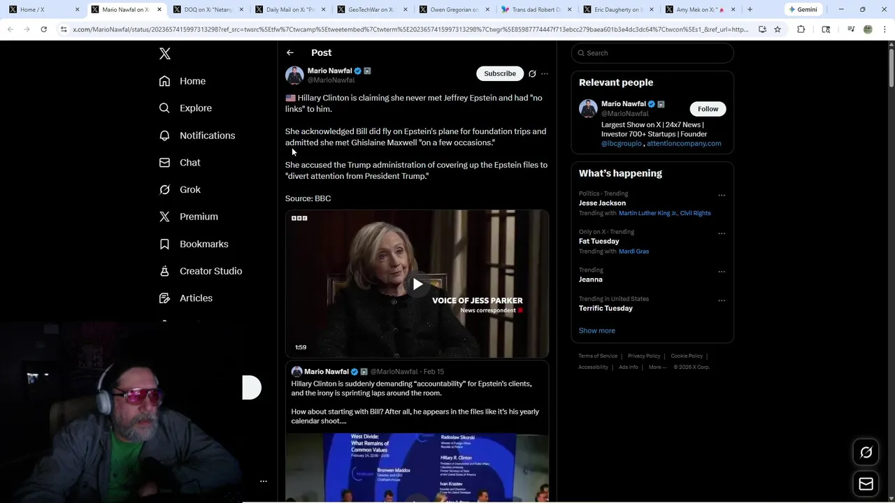Open the Ads info footer link
The width and height of the screenshot is (895, 503).
point(628,367)
